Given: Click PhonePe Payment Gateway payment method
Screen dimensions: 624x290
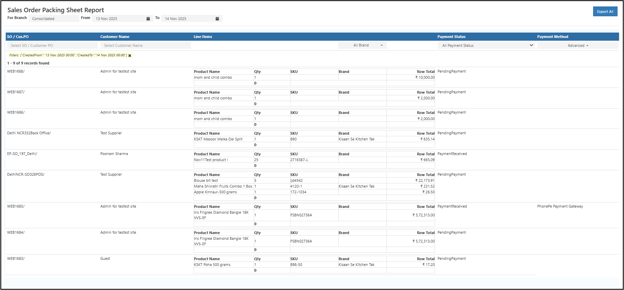Looking at the screenshot, I should click(x=560, y=206).
